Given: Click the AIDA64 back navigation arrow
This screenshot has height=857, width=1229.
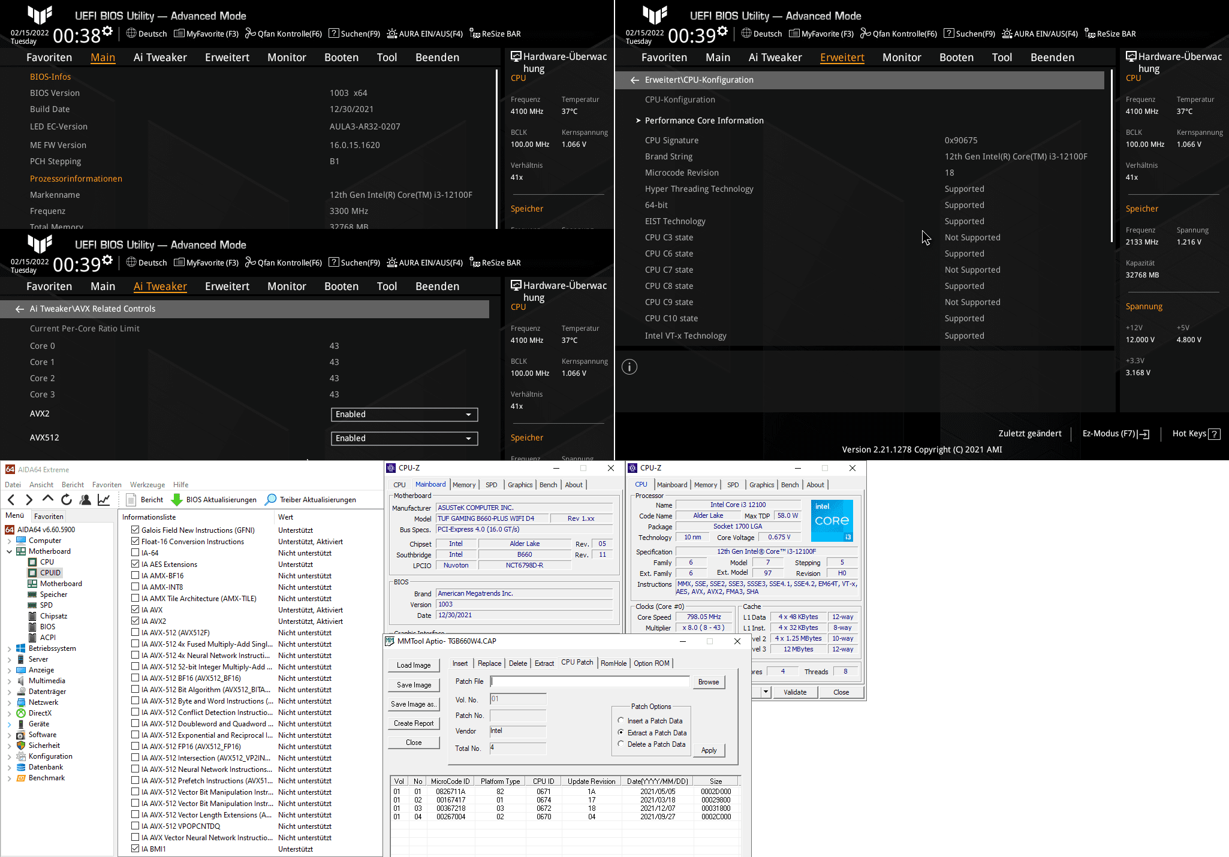Looking at the screenshot, I should pyautogui.click(x=11, y=499).
